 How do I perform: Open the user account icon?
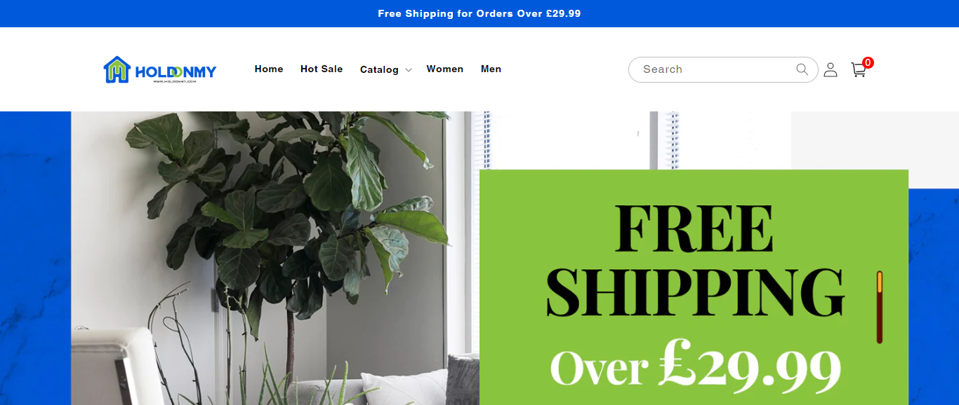(x=831, y=69)
